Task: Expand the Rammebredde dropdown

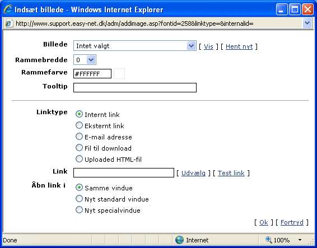Action: coord(85,60)
